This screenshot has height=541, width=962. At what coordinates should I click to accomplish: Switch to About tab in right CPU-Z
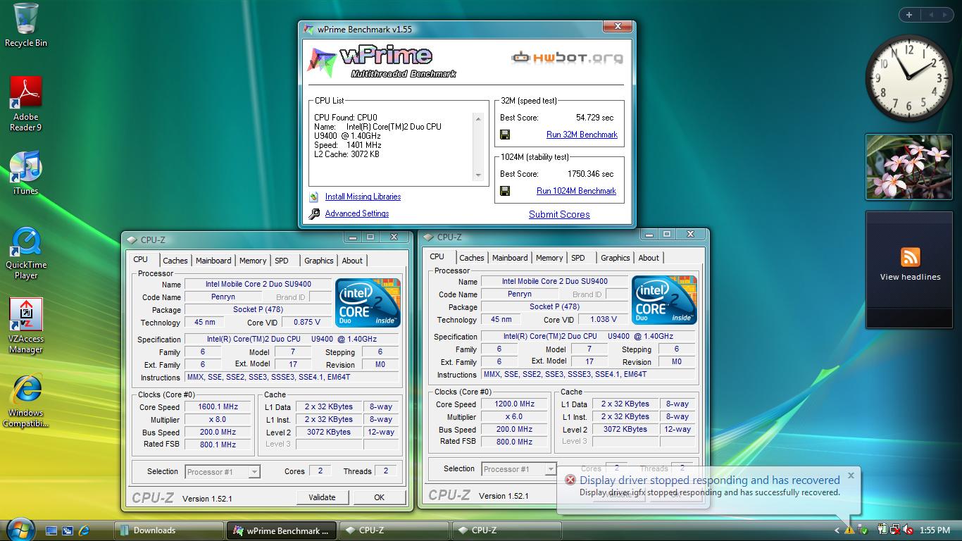(649, 258)
